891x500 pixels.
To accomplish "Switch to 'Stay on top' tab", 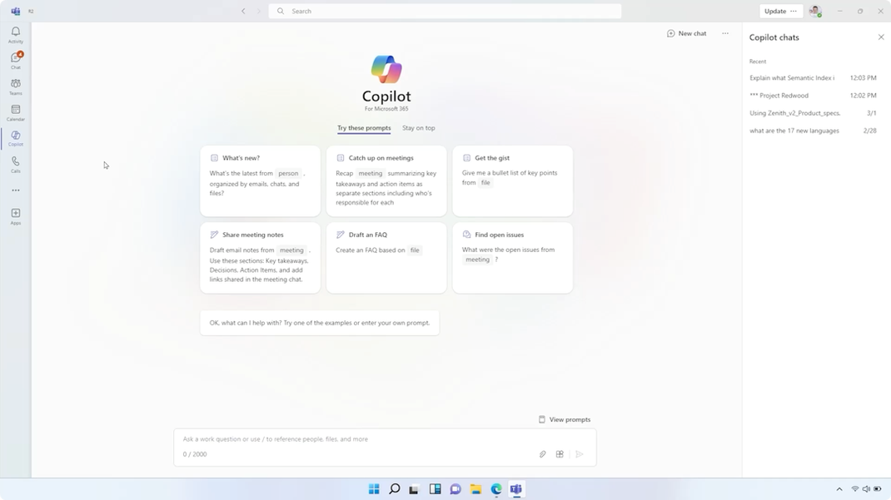I will pos(418,127).
